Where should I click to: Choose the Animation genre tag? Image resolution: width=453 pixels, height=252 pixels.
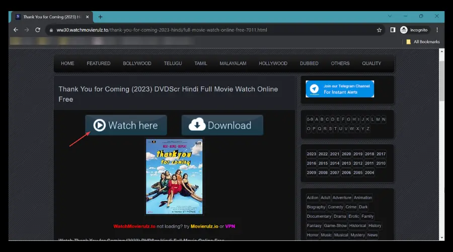(363, 198)
